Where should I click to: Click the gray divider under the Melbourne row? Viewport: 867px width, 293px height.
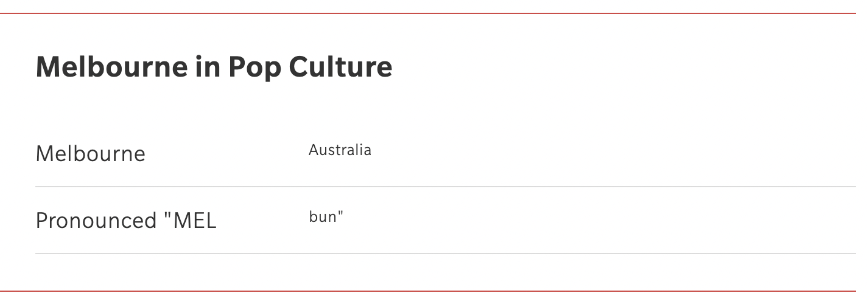tap(446, 187)
